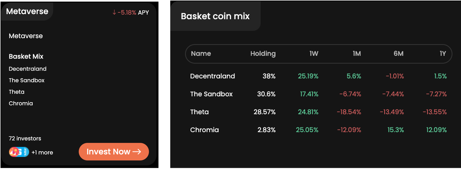
Task: Open Decentraland in the Basket Mix list
Action: [28, 69]
